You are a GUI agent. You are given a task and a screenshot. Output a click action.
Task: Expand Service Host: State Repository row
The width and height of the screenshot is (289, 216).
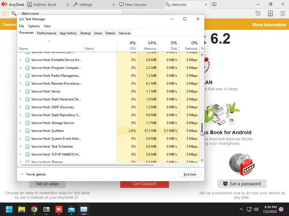tap(20, 115)
